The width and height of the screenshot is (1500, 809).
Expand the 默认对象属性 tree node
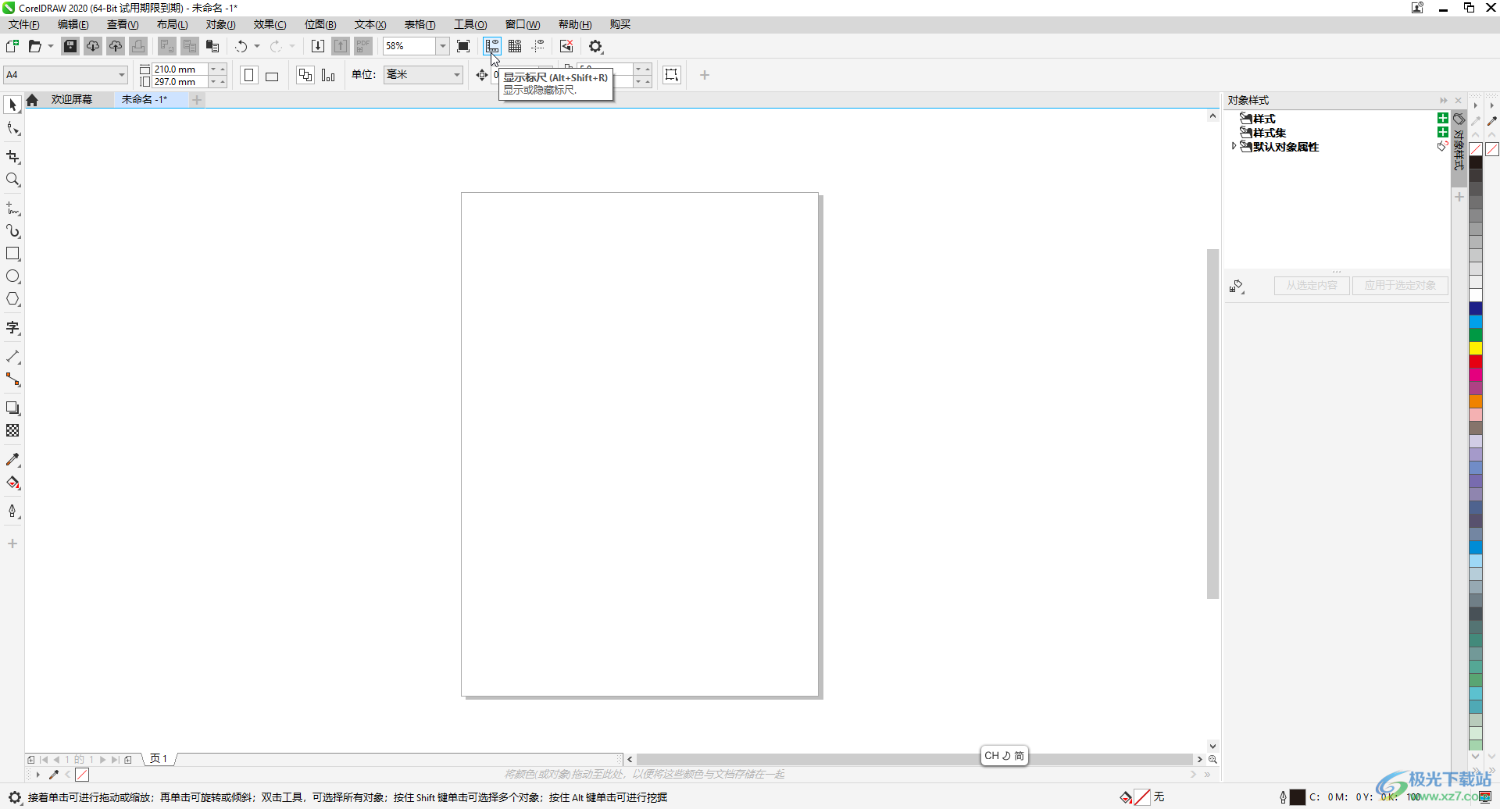[x=1234, y=147]
